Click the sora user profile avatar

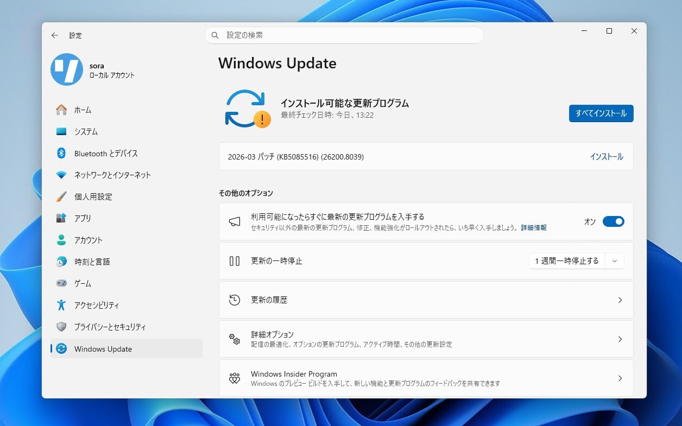tap(67, 69)
